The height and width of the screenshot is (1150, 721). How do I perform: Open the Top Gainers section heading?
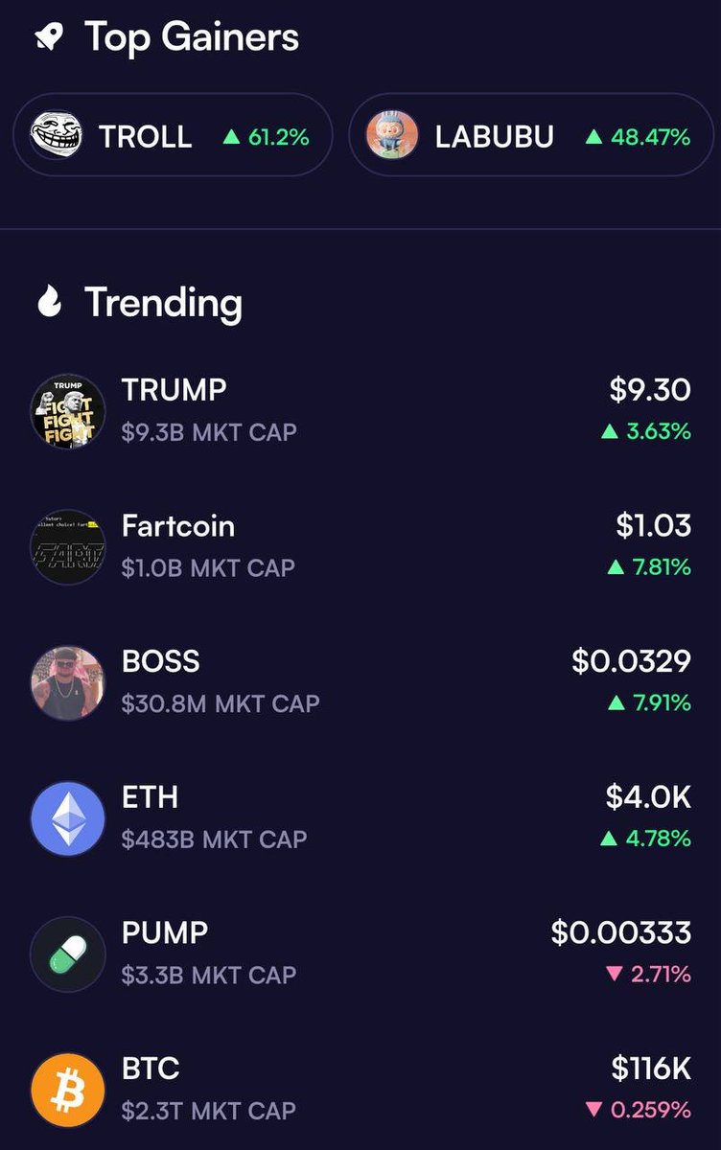click(192, 38)
